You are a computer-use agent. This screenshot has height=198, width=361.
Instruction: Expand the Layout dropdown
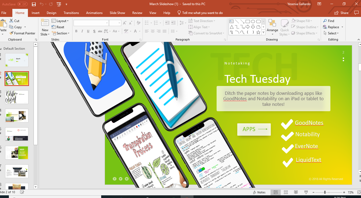tap(60, 21)
